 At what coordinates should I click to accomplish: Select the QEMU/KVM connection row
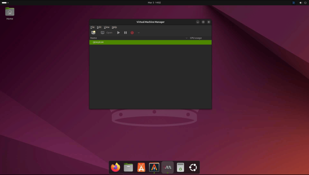click(x=150, y=42)
